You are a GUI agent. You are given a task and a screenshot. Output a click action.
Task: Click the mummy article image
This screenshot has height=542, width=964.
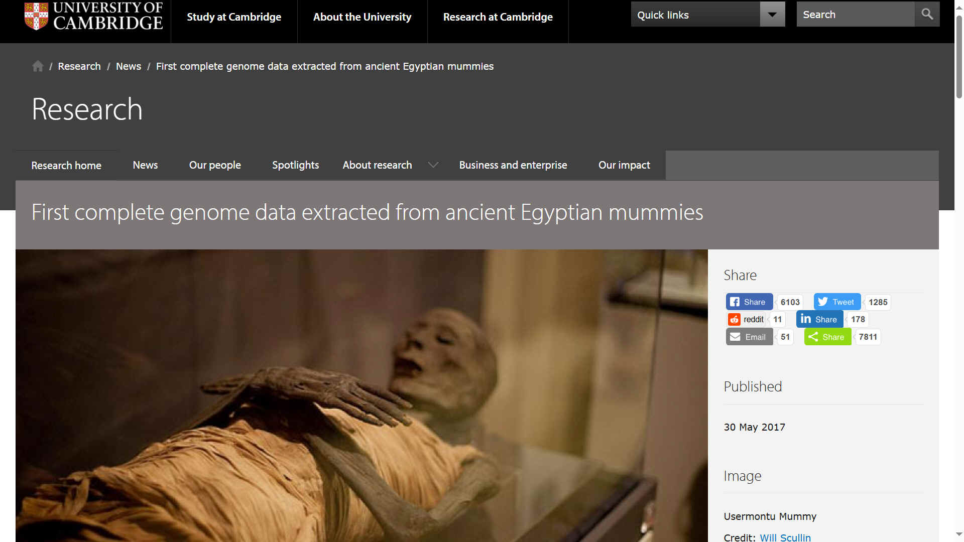pos(361,395)
